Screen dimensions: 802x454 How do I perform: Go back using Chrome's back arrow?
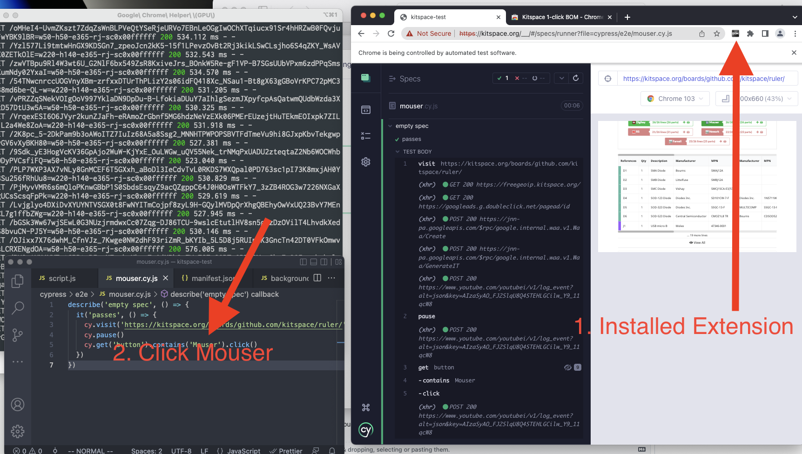(x=361, y=33)
